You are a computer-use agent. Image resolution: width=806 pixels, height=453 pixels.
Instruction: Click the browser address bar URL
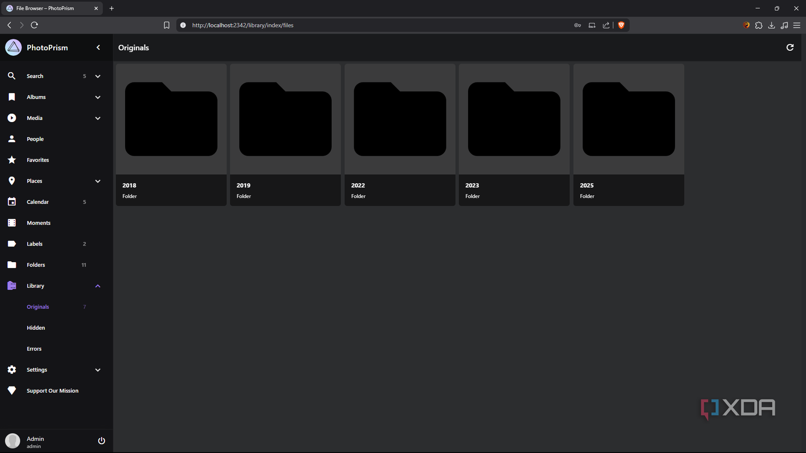coord(243,25)
